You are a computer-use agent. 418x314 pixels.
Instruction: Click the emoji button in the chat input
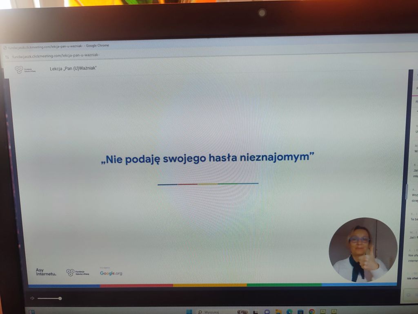409,296
